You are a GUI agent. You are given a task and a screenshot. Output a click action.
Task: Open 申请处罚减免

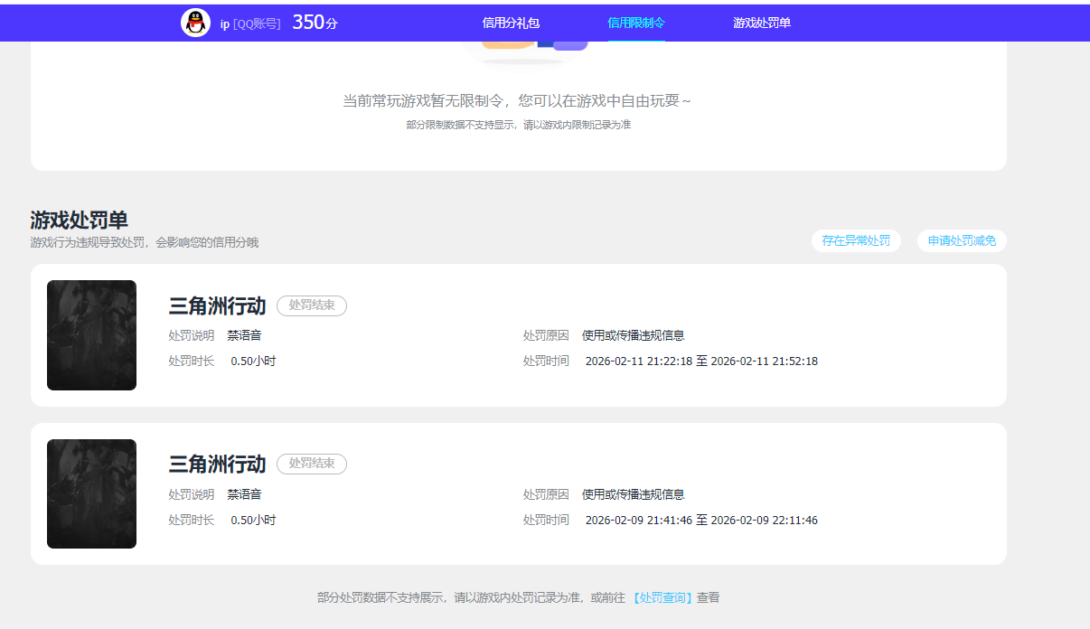pos(961,240)
